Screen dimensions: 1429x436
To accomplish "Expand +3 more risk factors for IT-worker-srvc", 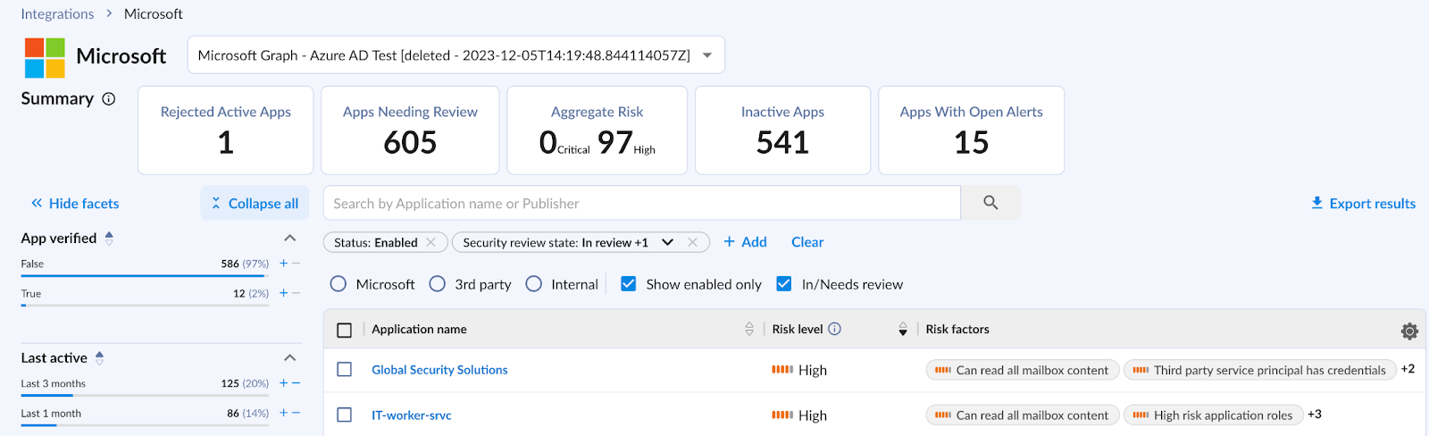I will tap(1314, 415).
